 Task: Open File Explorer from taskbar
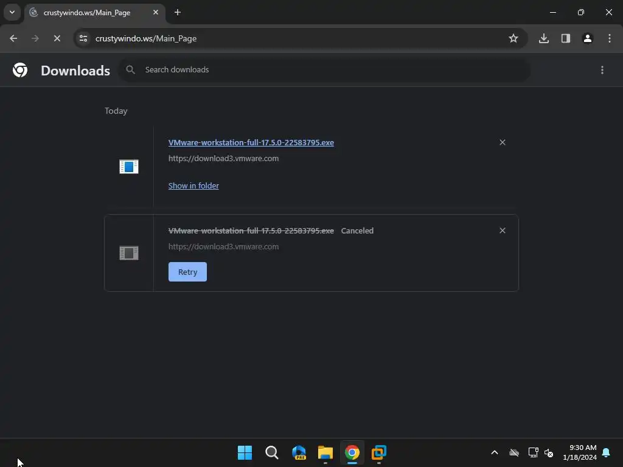(325, 452)
